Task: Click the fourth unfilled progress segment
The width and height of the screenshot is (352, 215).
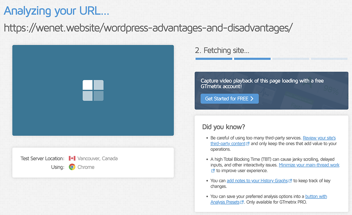Action: (329, 59)
